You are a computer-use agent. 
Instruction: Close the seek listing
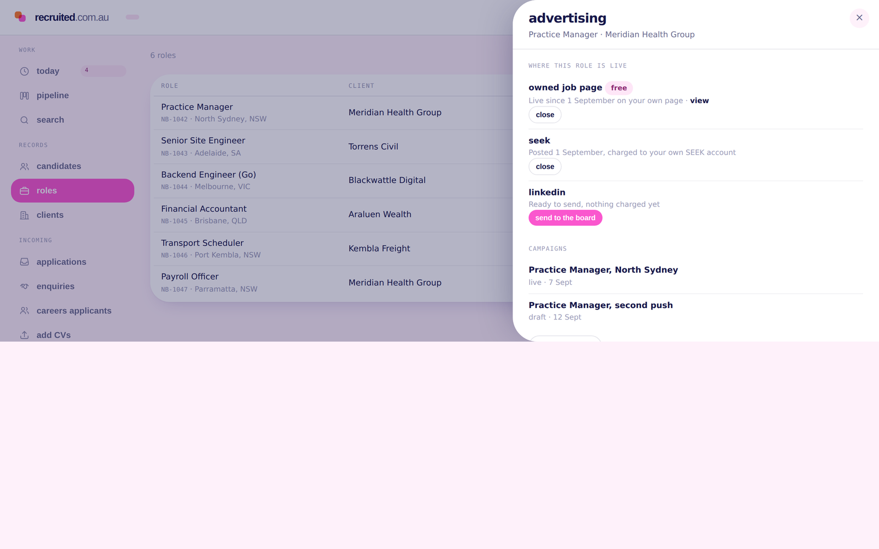coord(545,167)
